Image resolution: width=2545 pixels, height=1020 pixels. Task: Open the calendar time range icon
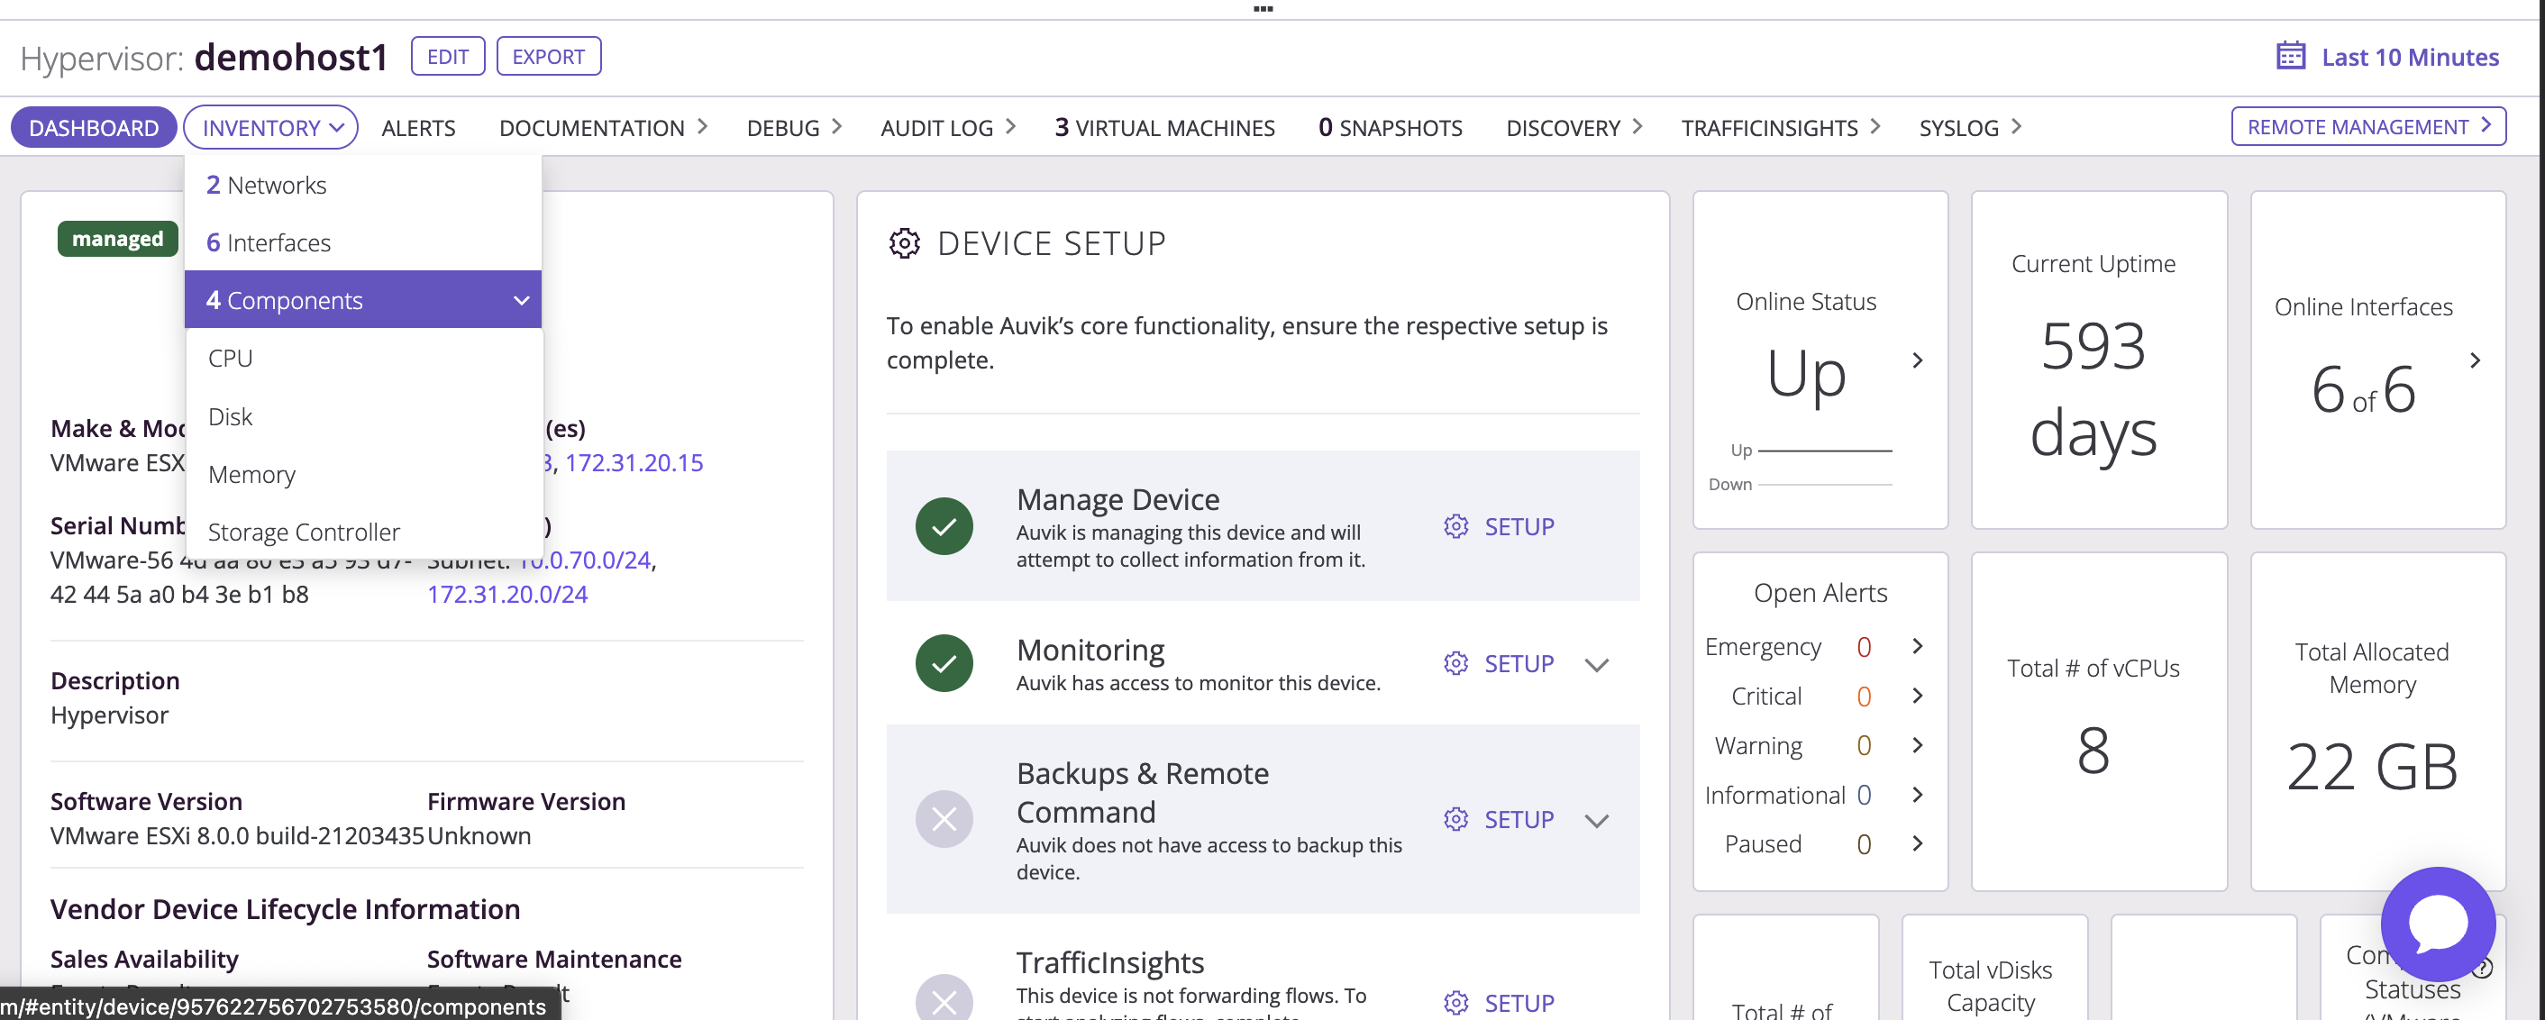(x=2290, y=56)
